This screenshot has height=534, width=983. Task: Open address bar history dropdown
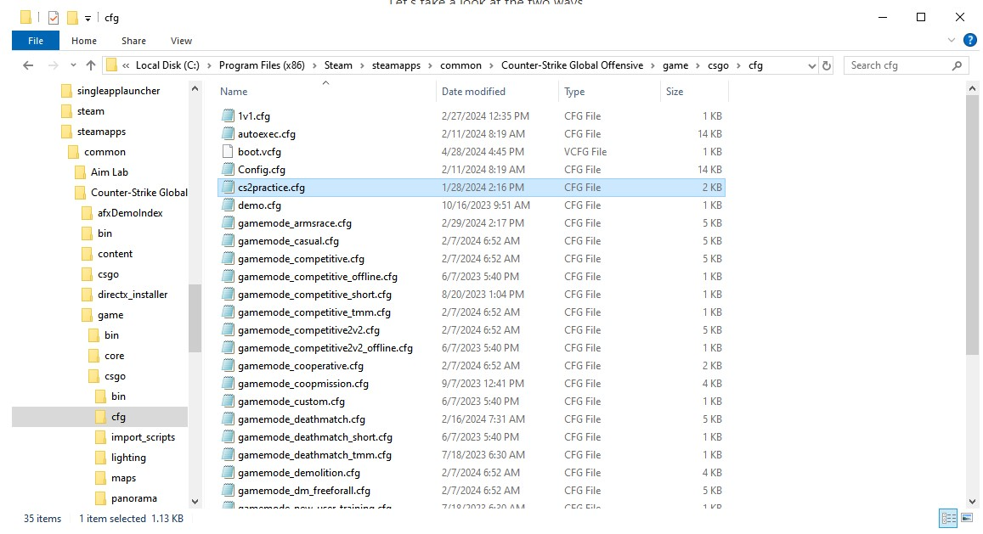(x=812, y=65)
